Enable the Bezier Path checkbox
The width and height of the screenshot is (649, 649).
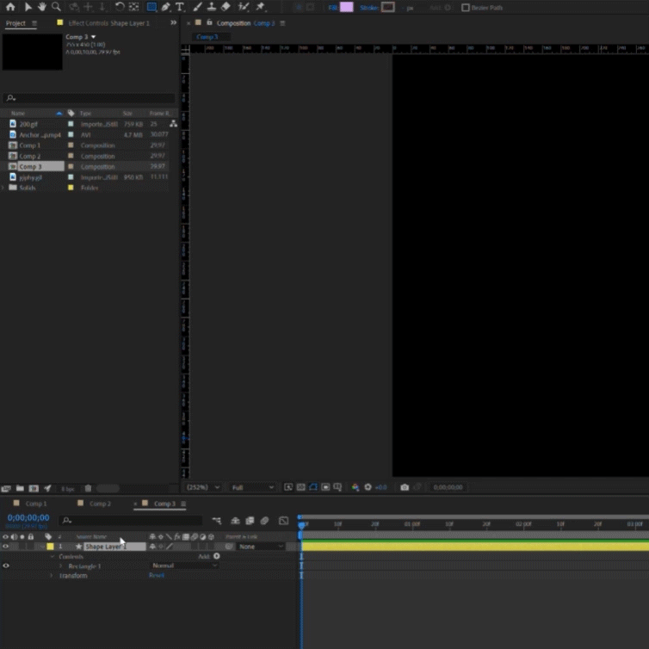466,8
